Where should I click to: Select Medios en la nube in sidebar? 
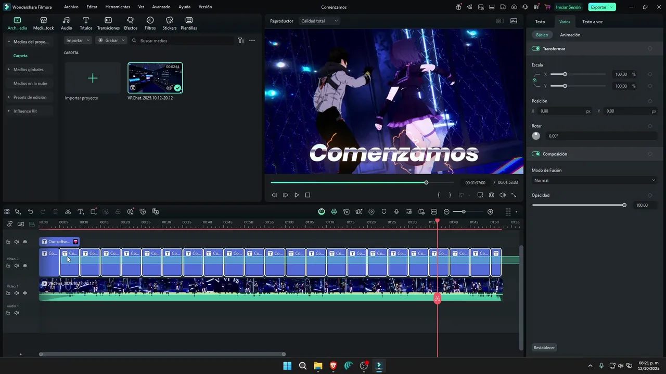(x=30, y=83)
